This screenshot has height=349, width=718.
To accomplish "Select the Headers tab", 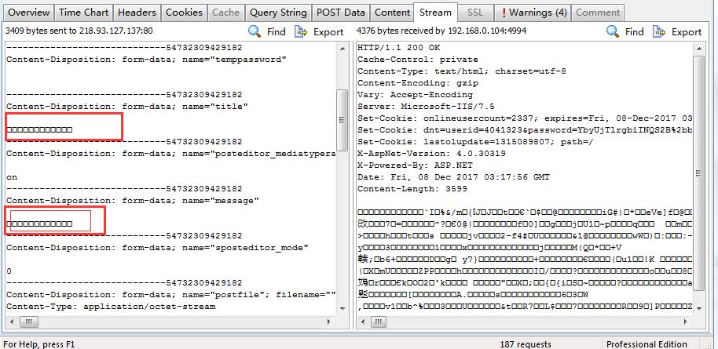I will pos(137,13).
